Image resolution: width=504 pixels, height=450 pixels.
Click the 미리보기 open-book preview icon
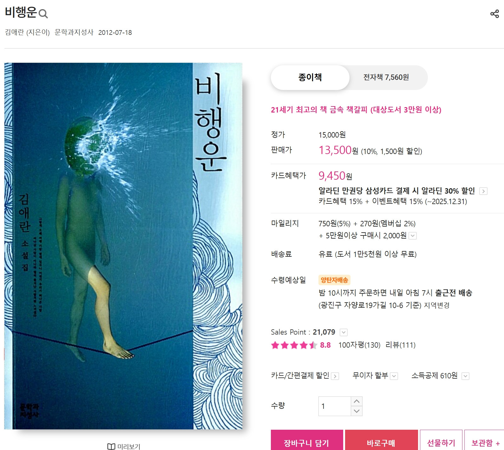pos(111,446)
